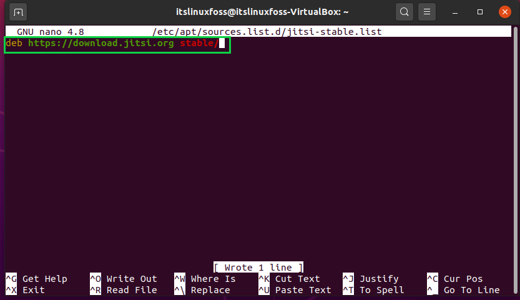This screenshot has height=300, width=520.
Task: Place cursor on the download.jitsi.org URL text
Action: [x=101, y=43]
